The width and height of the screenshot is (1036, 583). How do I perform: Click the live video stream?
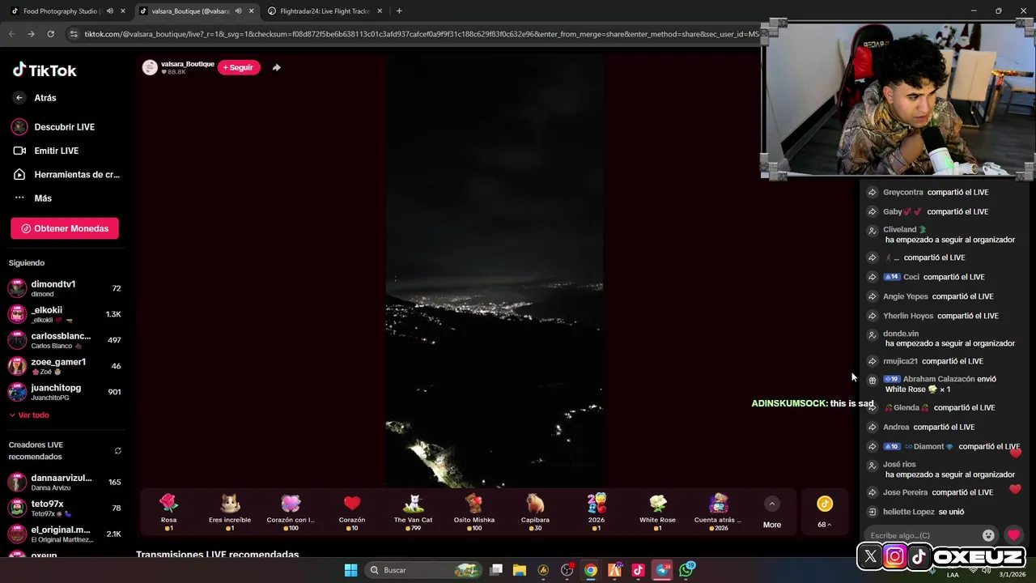(x=494, y=271)
